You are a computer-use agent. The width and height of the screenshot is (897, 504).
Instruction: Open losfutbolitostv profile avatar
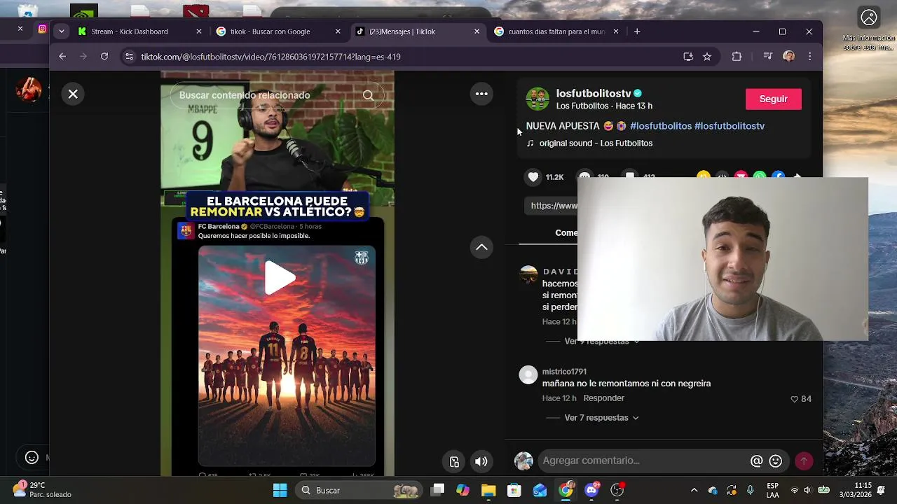pos(537,99)
